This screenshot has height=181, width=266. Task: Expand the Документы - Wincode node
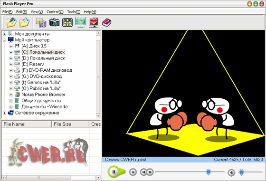point(11,107)
